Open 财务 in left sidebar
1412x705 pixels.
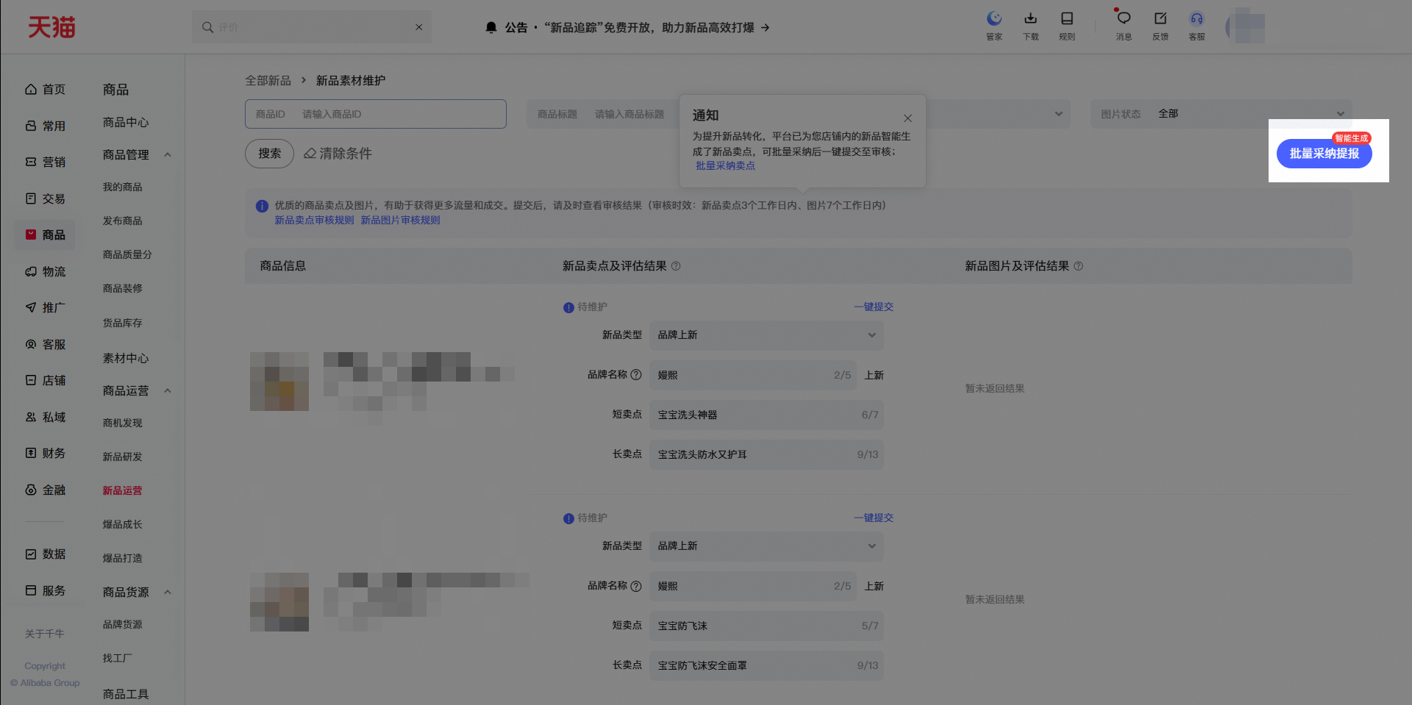click(46, 454)
